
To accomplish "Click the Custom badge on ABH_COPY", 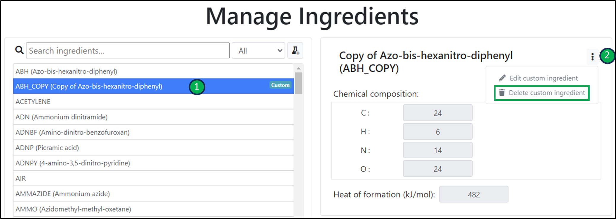I will (280, 85).
